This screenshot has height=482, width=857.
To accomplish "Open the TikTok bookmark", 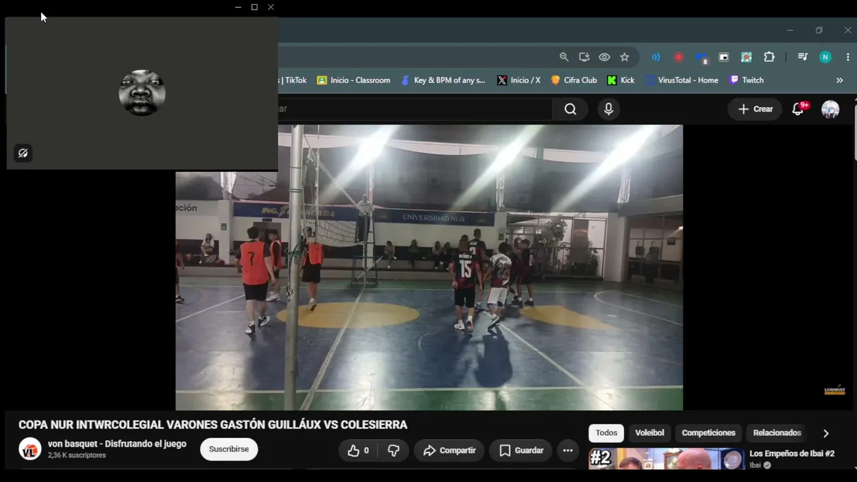I will tap(293, 80).
